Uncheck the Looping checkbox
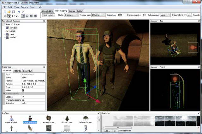202x134 pixels. click(x=23, y=97)
